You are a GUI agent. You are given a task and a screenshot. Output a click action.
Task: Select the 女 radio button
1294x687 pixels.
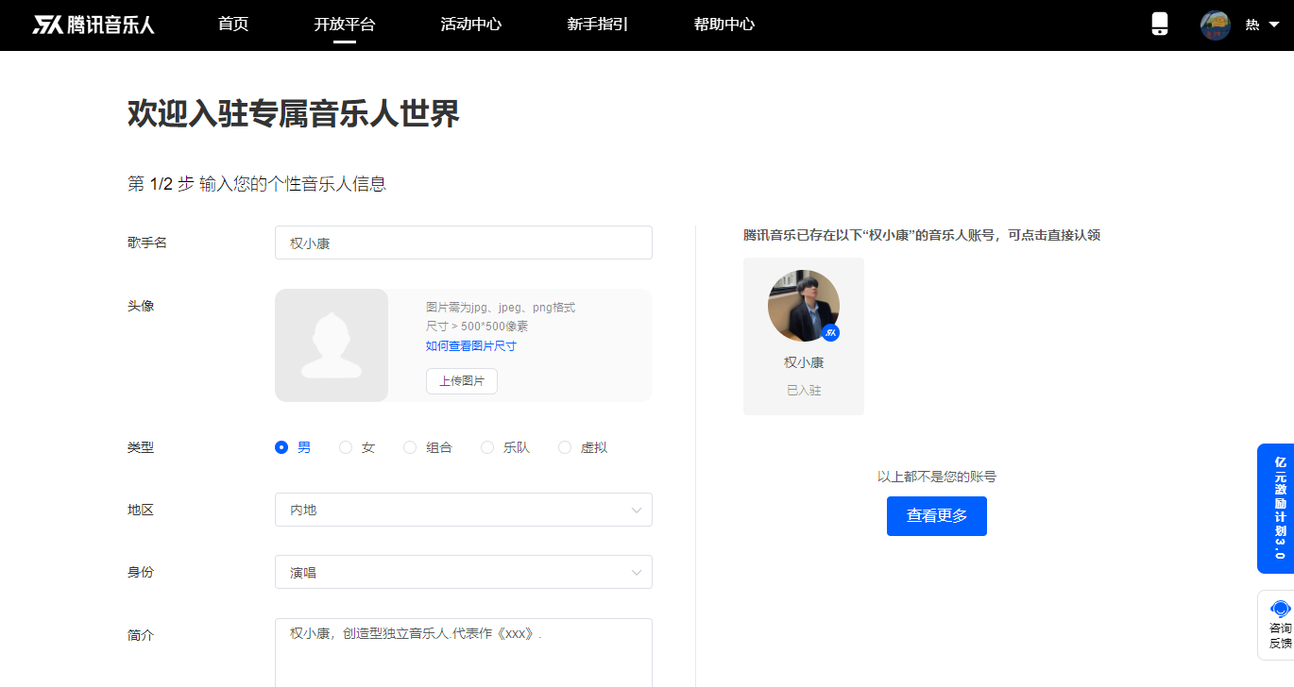click(346, 447)
